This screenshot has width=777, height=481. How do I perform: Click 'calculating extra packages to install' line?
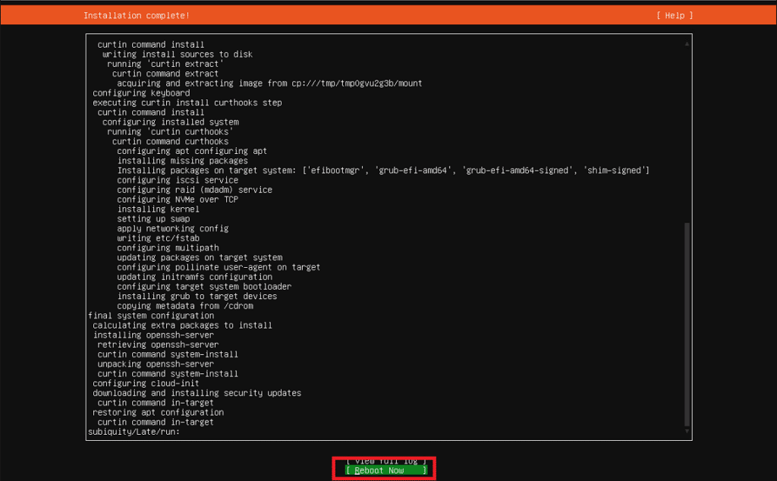182,325
